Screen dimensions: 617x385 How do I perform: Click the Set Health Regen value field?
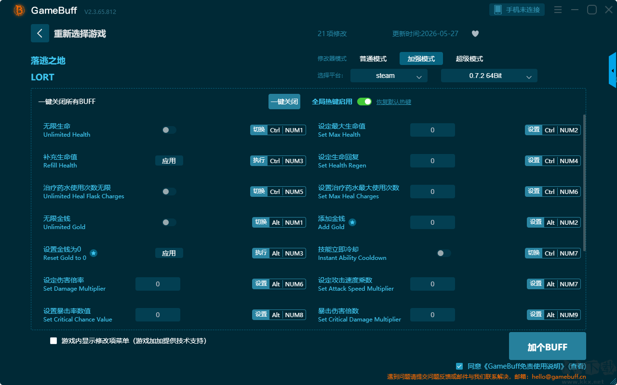pos(433,161)
